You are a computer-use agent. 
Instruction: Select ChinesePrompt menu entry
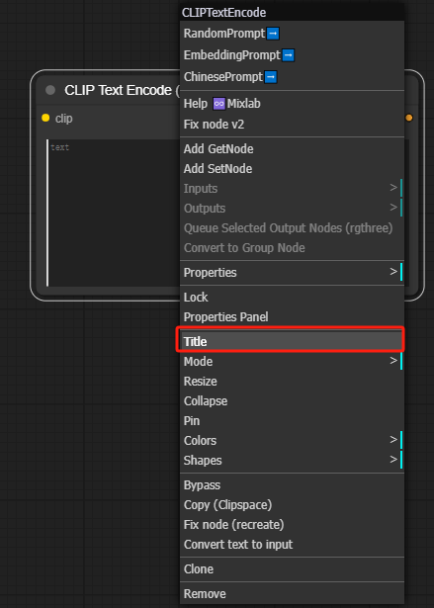point(292,77)
